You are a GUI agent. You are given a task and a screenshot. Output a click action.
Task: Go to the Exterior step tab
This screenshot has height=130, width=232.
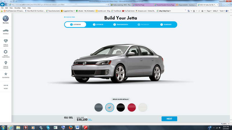(x=75, y=25)
